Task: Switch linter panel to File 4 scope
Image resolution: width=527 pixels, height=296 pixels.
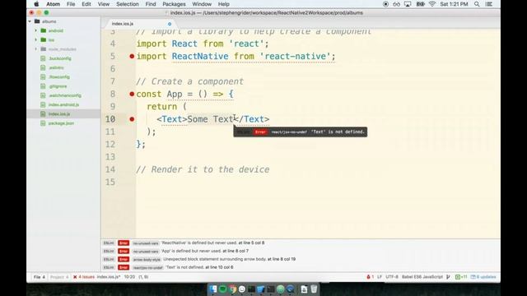Action: tap(39, 277)
